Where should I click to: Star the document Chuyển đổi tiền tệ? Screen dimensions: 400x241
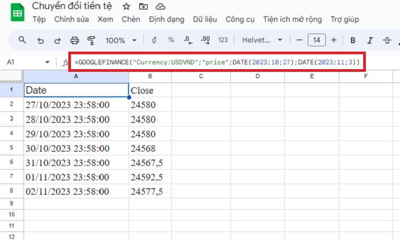126,6
